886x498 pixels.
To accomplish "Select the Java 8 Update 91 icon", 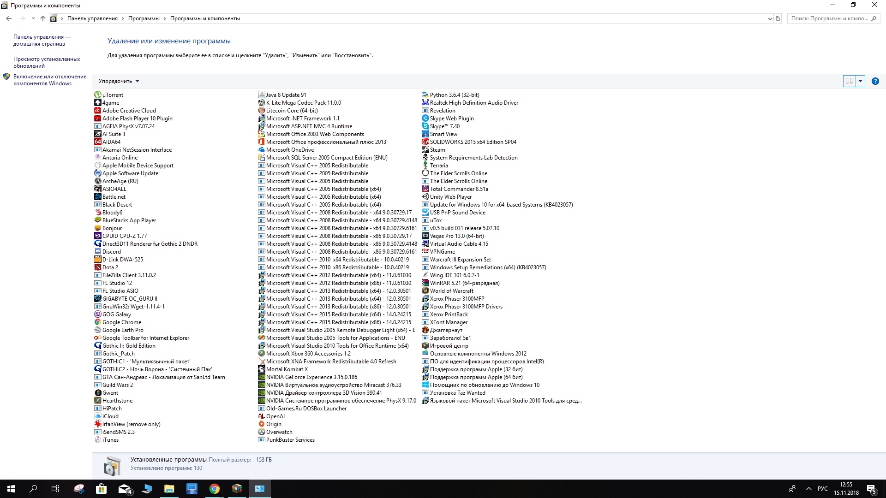I will (262, 95).
